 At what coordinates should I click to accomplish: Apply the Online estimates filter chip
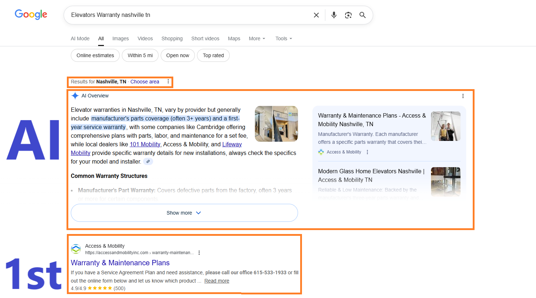tap(95, 55)
